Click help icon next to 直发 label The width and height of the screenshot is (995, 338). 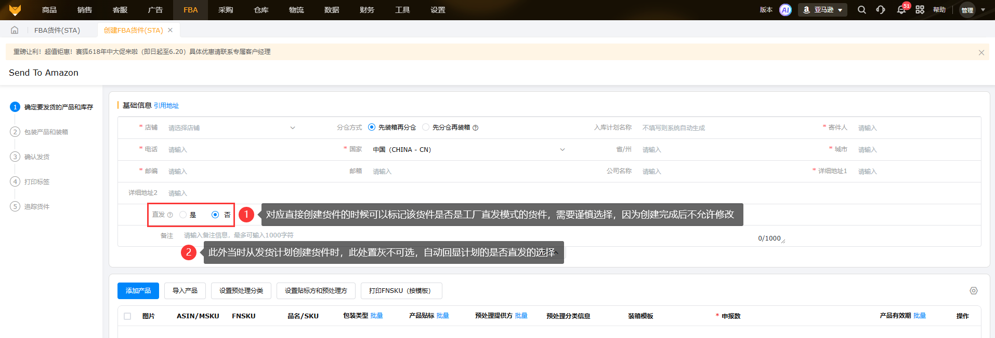[170, 215]
